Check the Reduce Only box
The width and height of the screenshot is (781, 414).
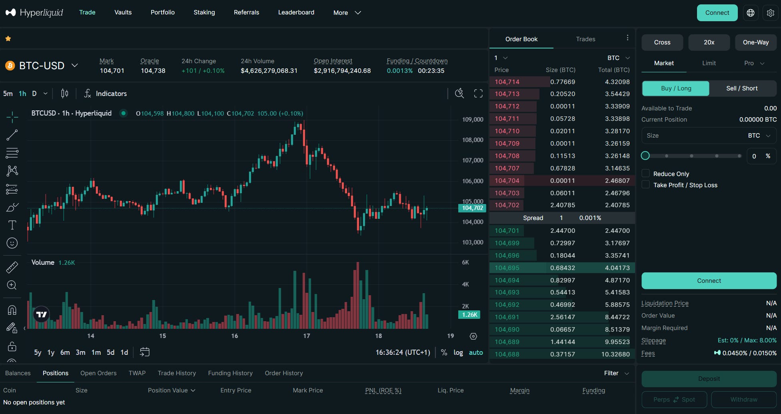(645, 173)
